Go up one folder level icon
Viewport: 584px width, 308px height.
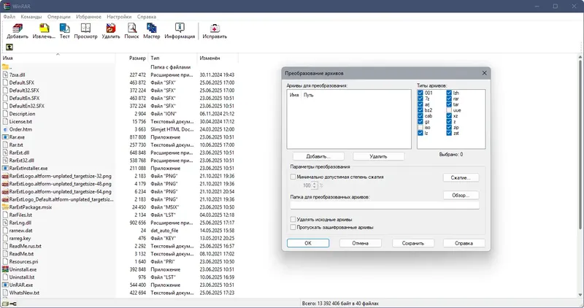9,47
